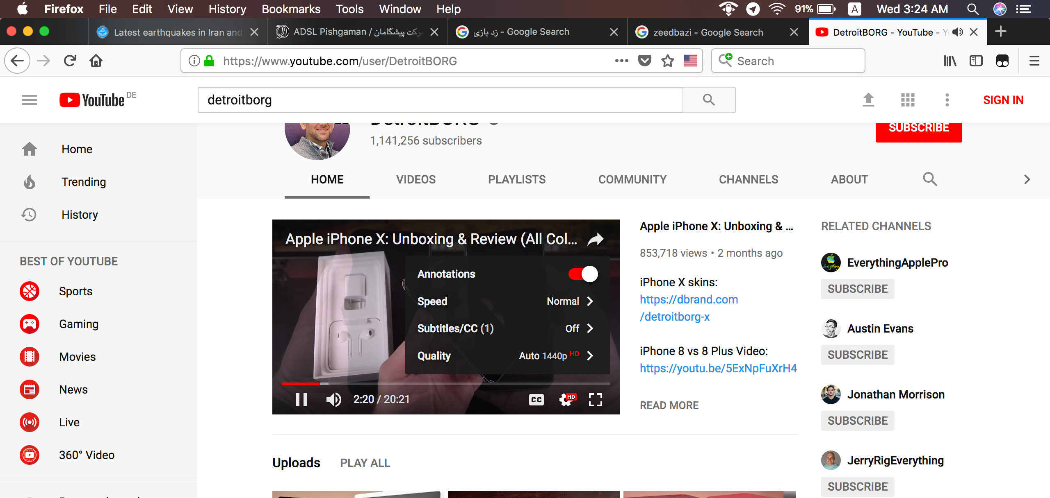Mute the DetroitBORG tab audio icon
Image resolution: width=1050 pixels, height=498 pixels.
(958, 32)
